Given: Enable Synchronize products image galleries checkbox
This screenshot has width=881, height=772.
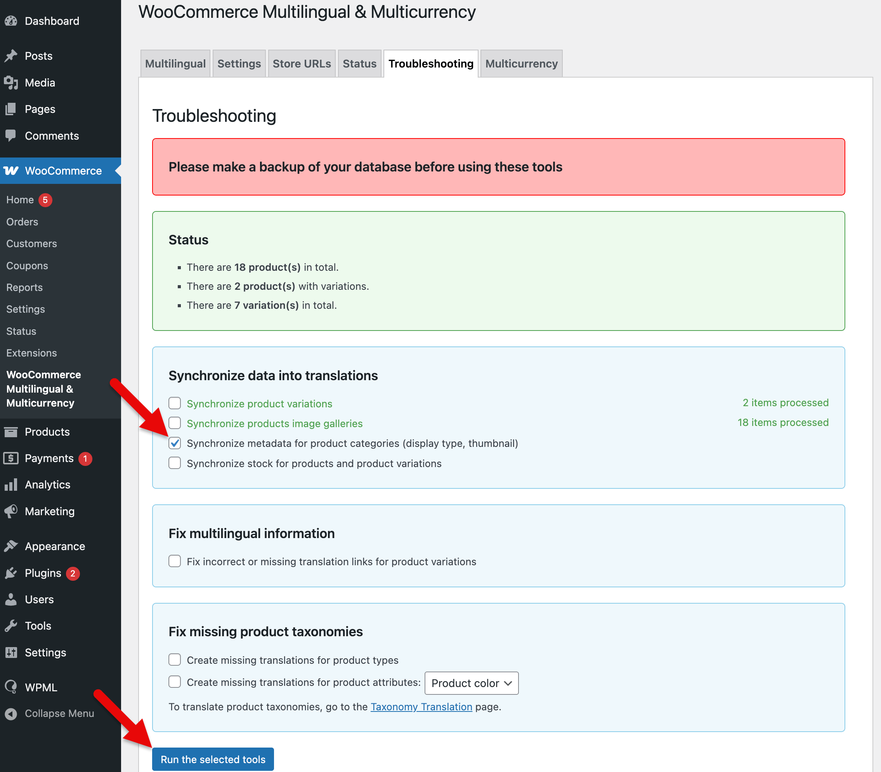Looking at the screenshot, I should [175, 423].
